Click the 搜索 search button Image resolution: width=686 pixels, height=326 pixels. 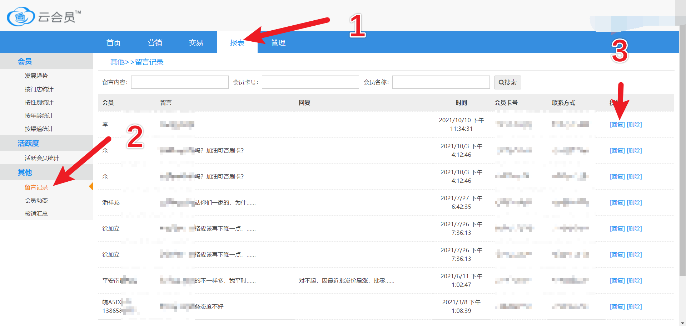508,82
